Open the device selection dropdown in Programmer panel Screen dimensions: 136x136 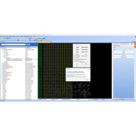click(x=132, y=44)
